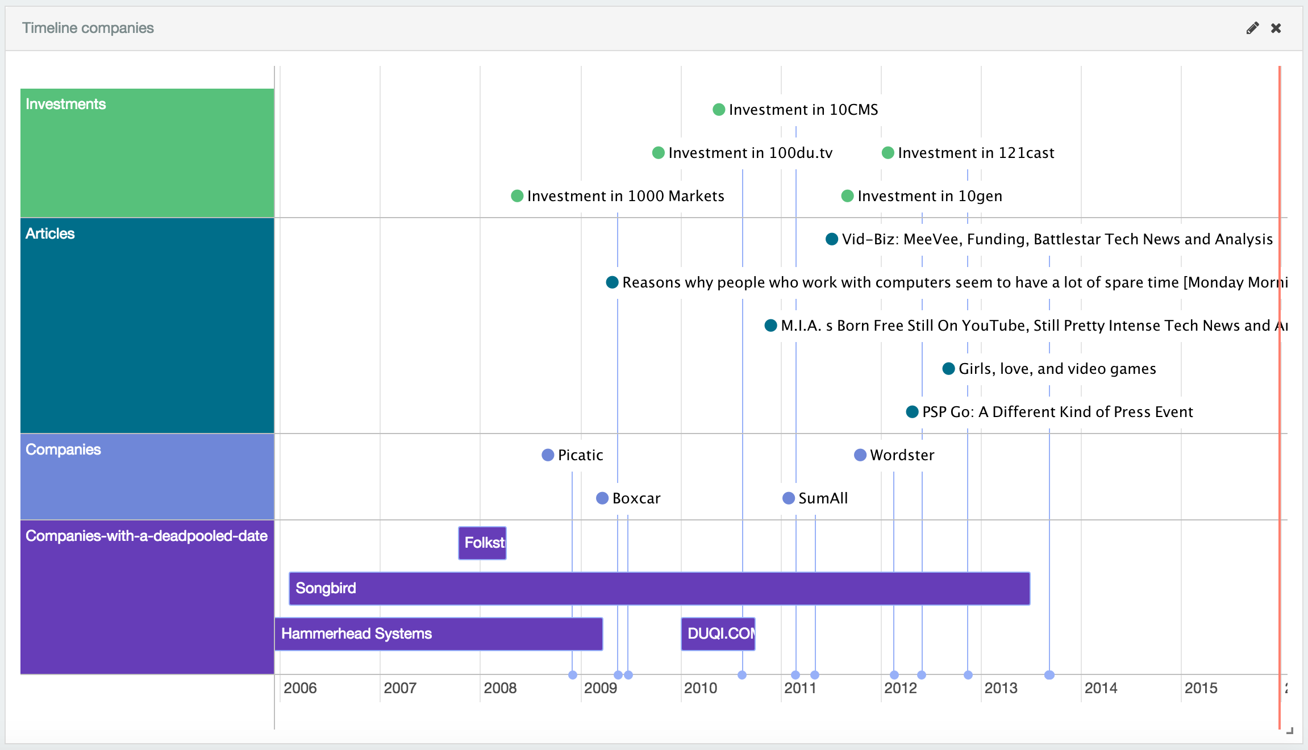Close the Timeline companies panel
The height and width of the screenshot is (750, 1308).
coord(1277,28)
